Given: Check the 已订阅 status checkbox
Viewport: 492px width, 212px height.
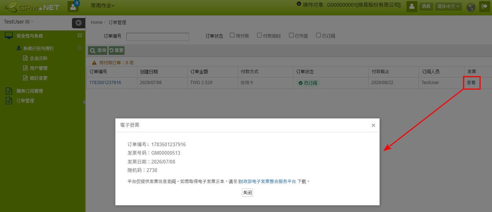Looking at the screenshot, I should pos(318,35).
